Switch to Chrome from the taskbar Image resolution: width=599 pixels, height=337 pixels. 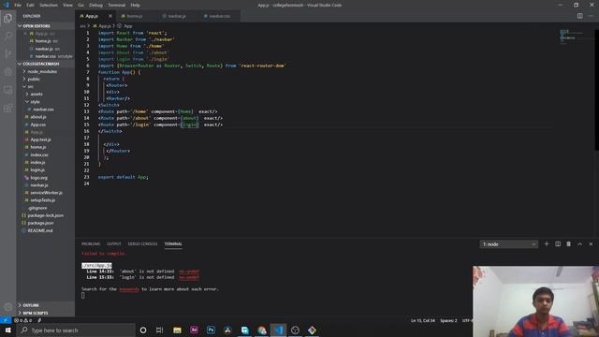[262, 330]
